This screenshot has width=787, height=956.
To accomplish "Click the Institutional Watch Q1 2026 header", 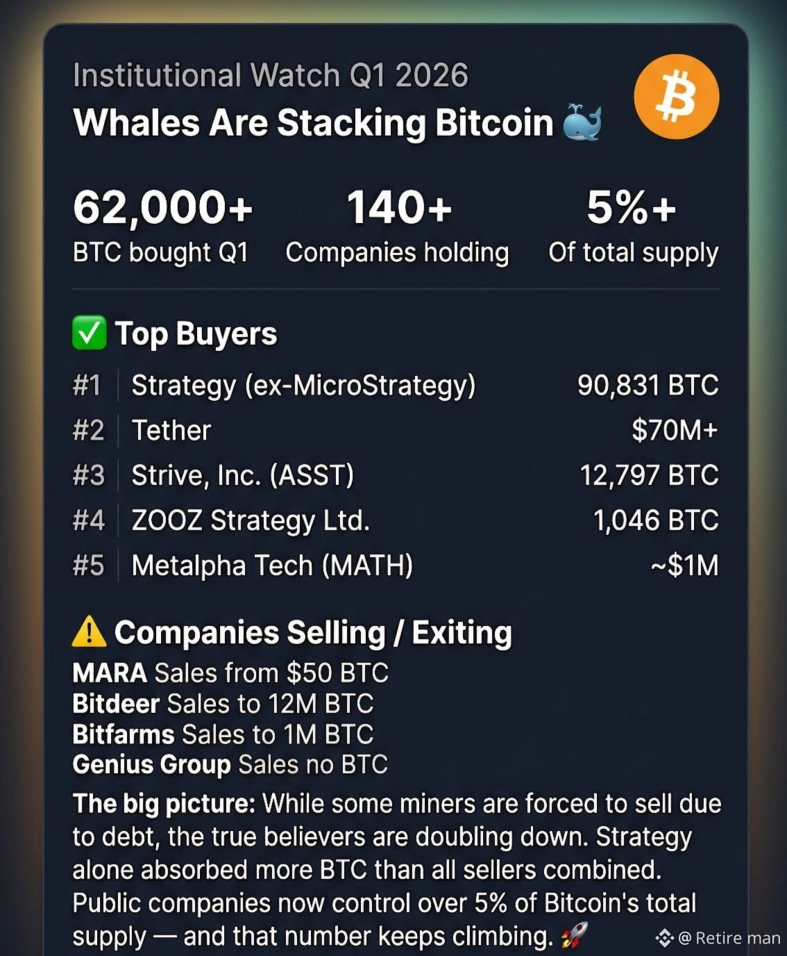I will (270, 75).
